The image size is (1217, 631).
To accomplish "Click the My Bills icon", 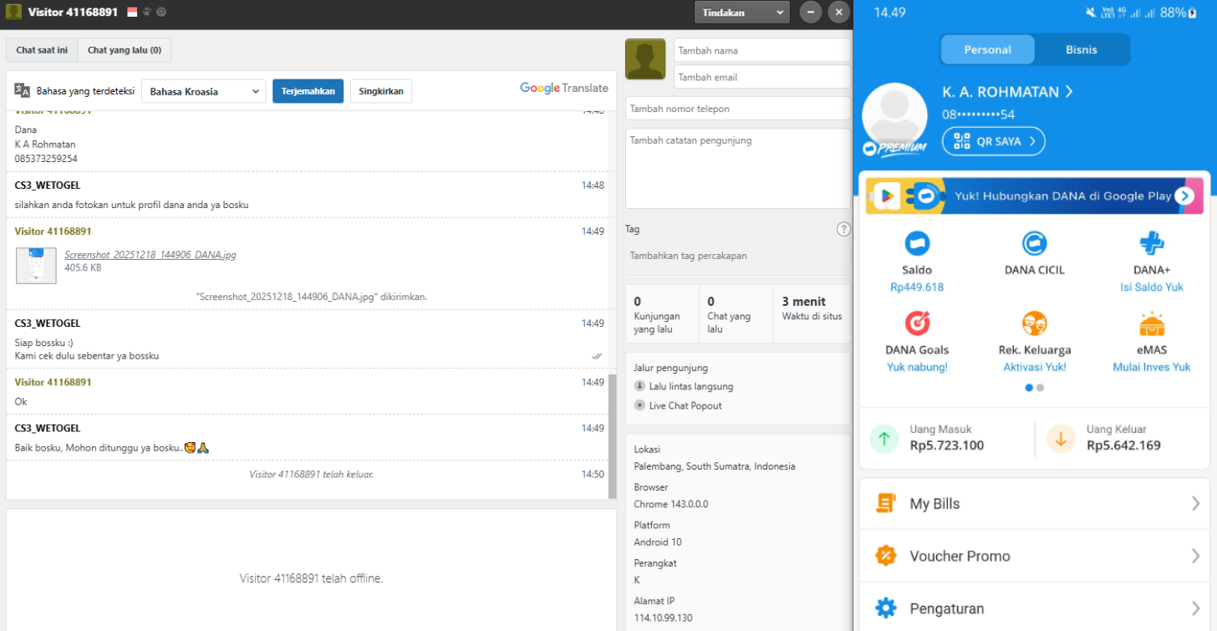I will [x=885, y=503].
